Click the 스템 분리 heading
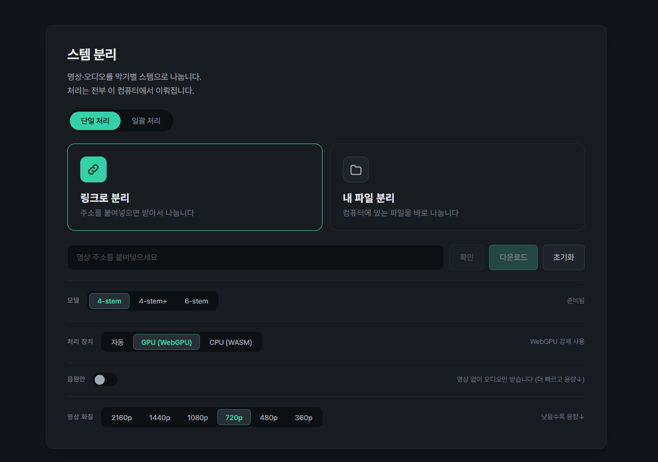 click(92, 54)
